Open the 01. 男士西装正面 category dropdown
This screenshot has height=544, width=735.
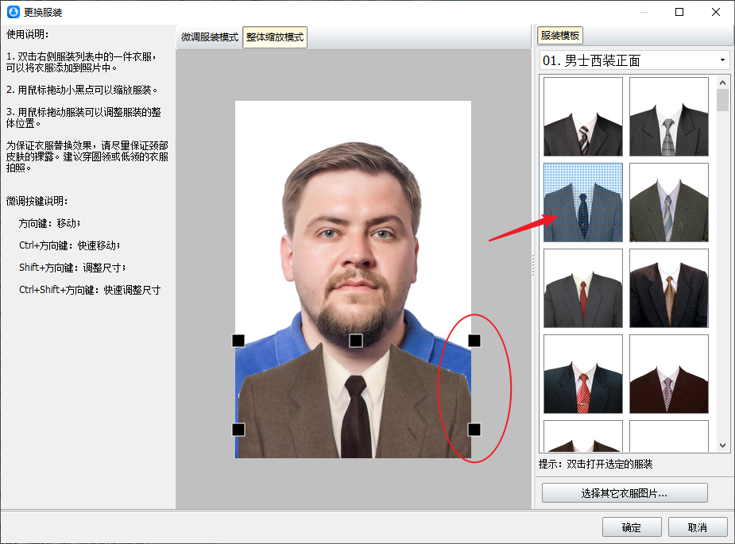635,60
